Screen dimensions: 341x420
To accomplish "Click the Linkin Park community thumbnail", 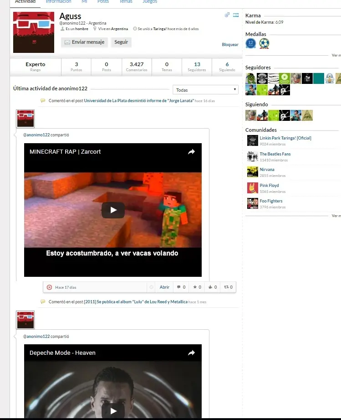I will coord(253,140).
